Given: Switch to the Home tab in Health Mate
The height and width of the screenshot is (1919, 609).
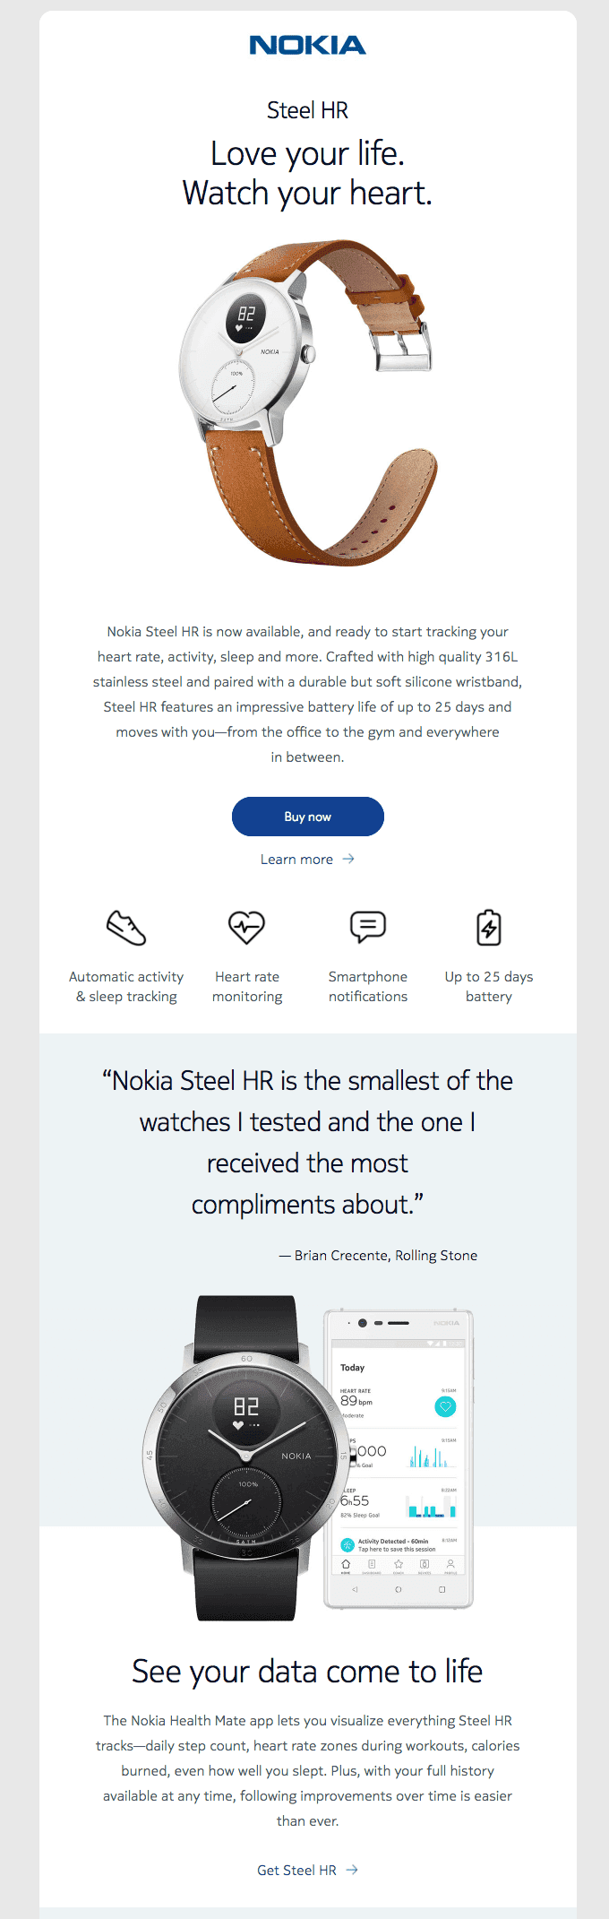Looking at the screenshot, I should point(346,1563).
